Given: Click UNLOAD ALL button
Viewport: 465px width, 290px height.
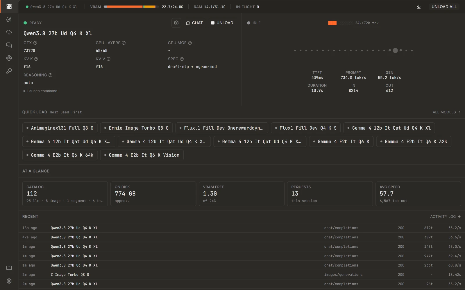Looking at the screenshot, I should (444, 7).
